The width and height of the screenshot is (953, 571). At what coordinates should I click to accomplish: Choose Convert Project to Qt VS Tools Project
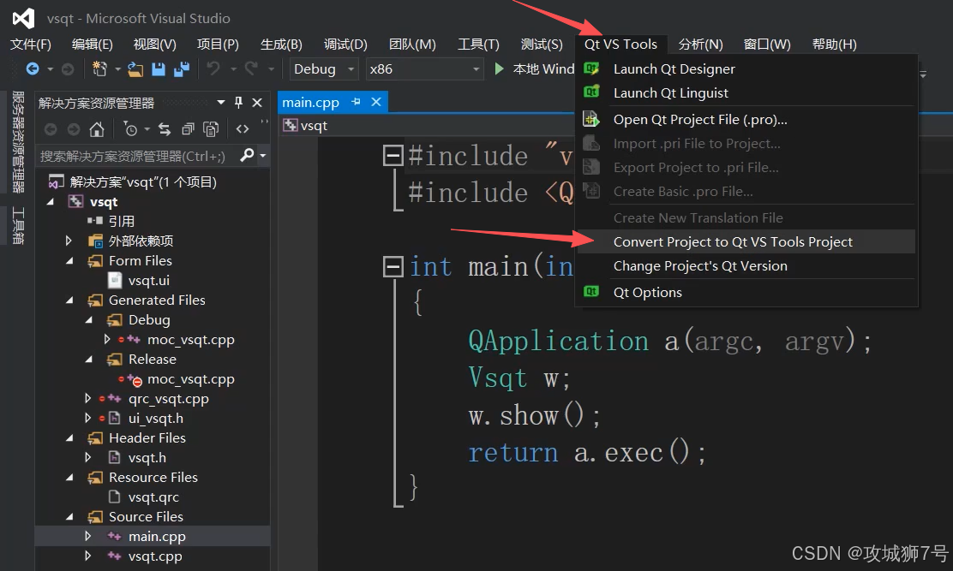click(746, 241)
